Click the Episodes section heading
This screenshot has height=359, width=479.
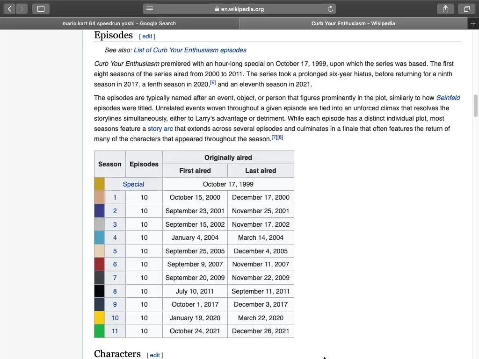113,36
